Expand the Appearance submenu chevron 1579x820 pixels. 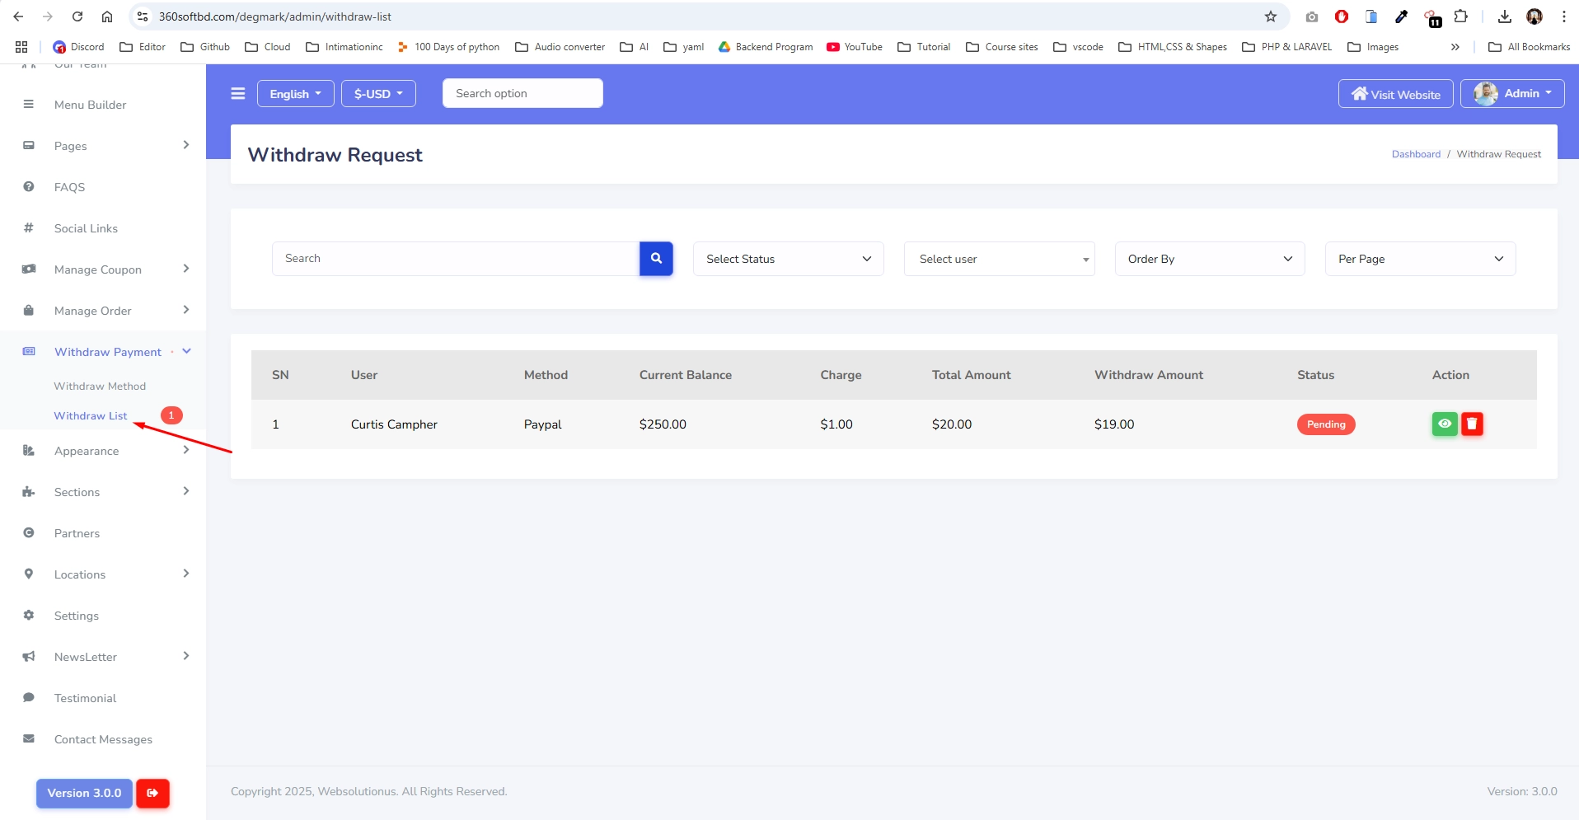point(186,450)
